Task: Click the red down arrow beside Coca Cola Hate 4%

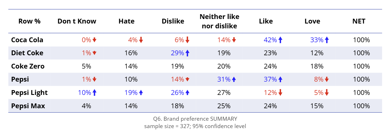Action: 141,40
